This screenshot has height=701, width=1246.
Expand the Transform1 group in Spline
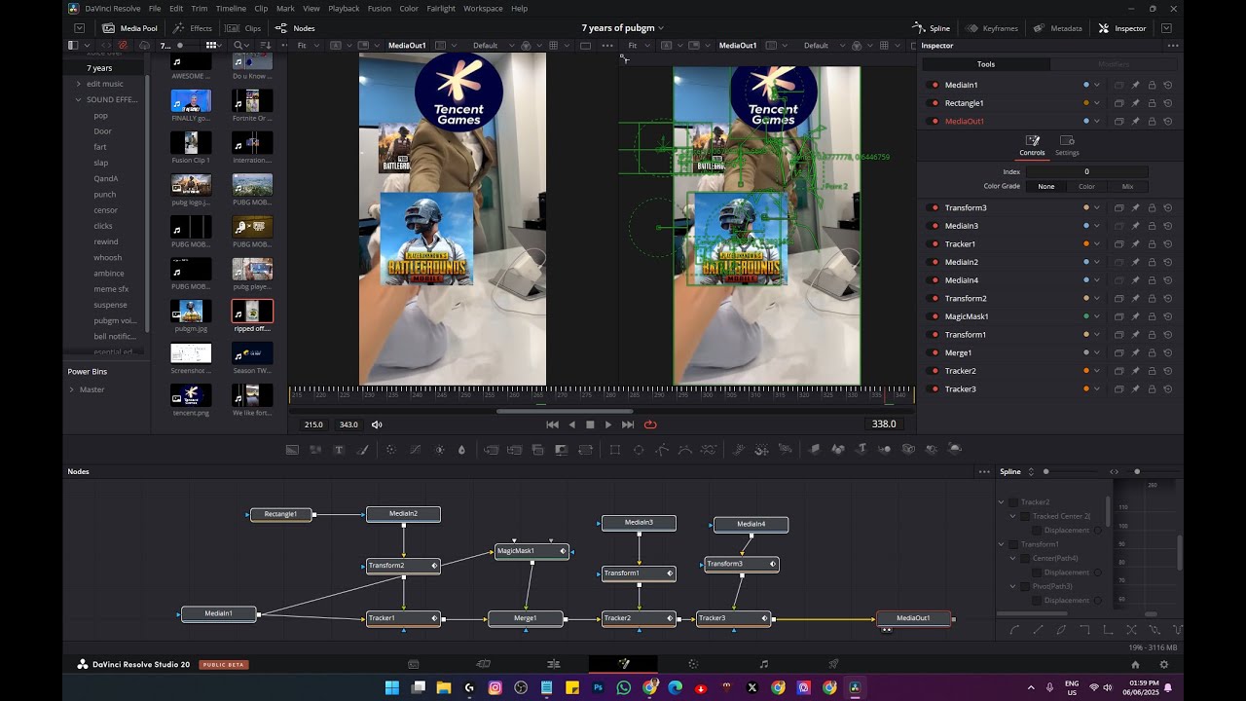[1001, 544]
